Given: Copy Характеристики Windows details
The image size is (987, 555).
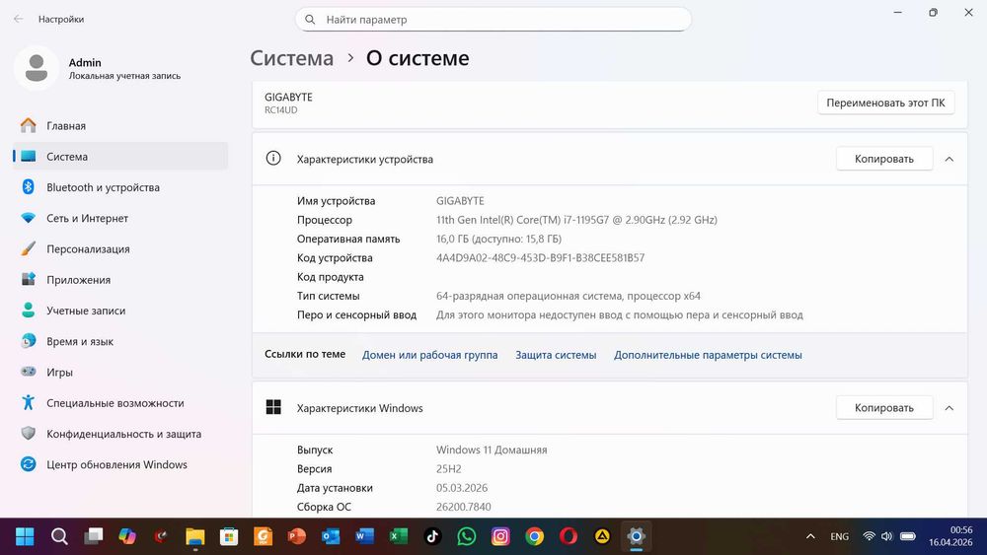Looking at the screenshot, I should [883, 408].
